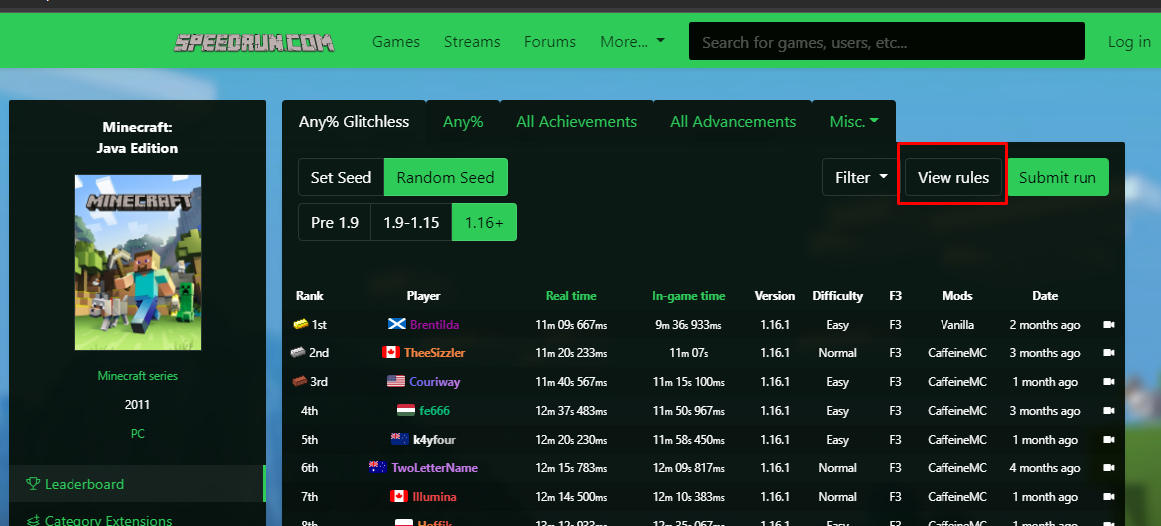Click the Speedrun.com logo
Screen dimensions: 1161x526
pyautogui.click(x=254, y=42)
